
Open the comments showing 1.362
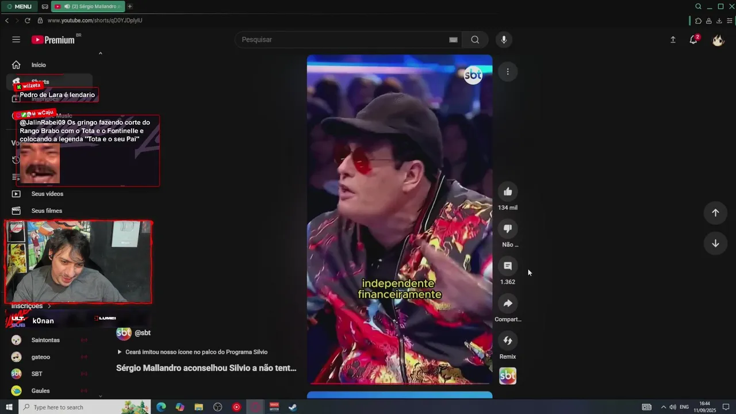[508, 266]
